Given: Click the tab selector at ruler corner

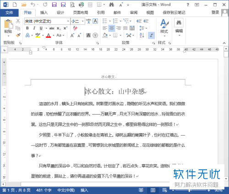Looking at the screenshot, I should click(x=5, y=50).
